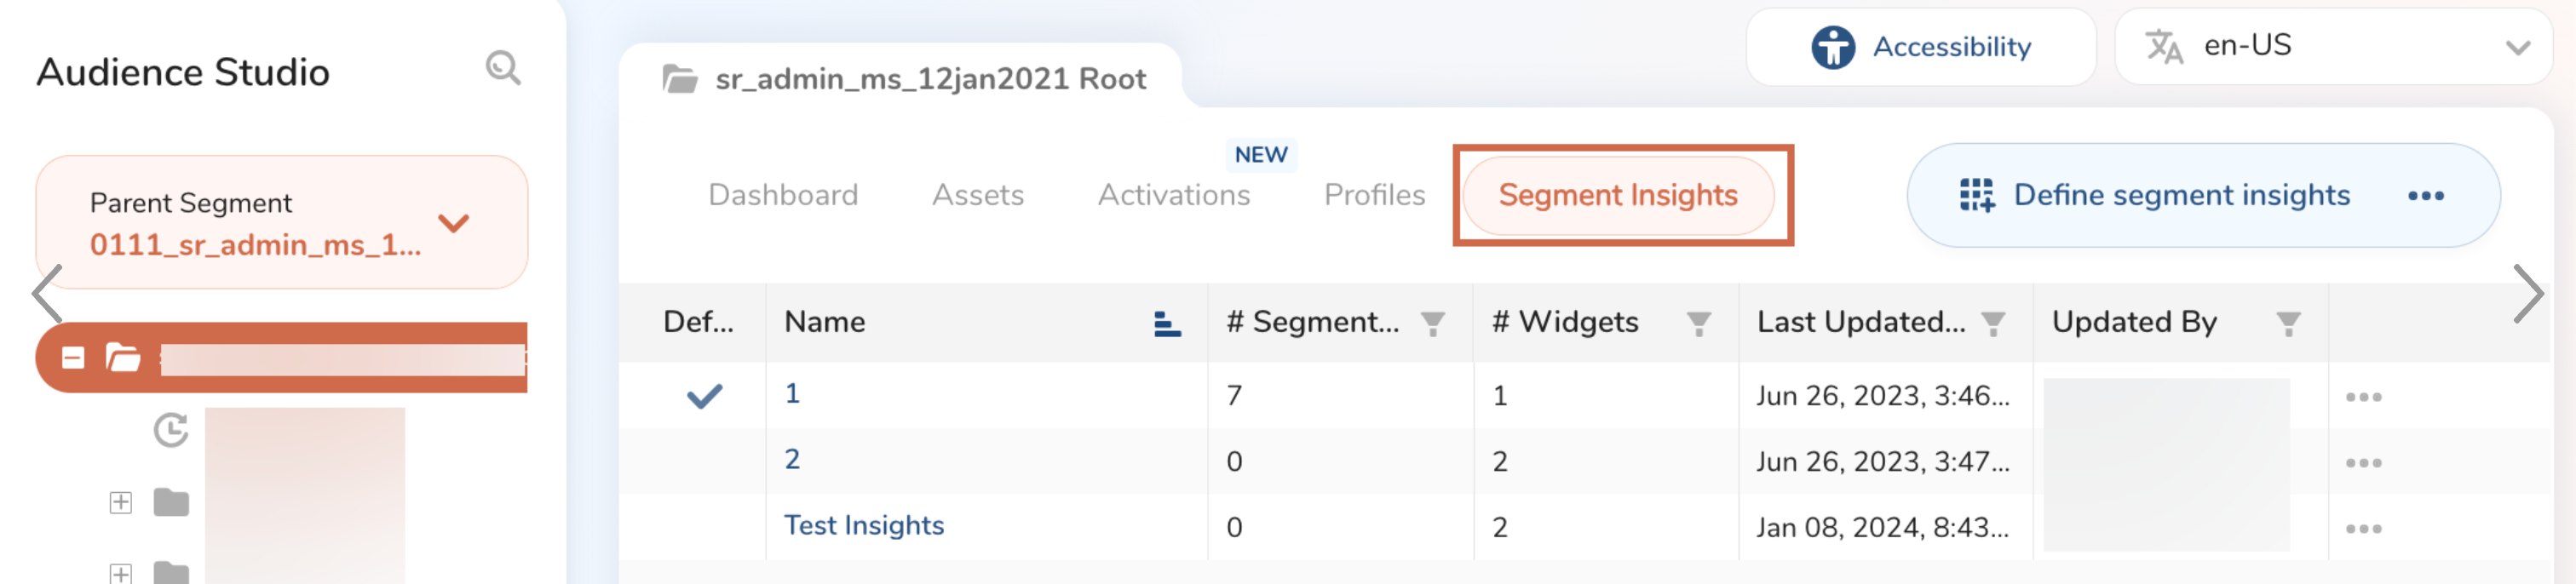Viewport: 2576px width, 584px height.
Task: Open row actions menu for Test Insights
Action: click(x=2363, y=528)
